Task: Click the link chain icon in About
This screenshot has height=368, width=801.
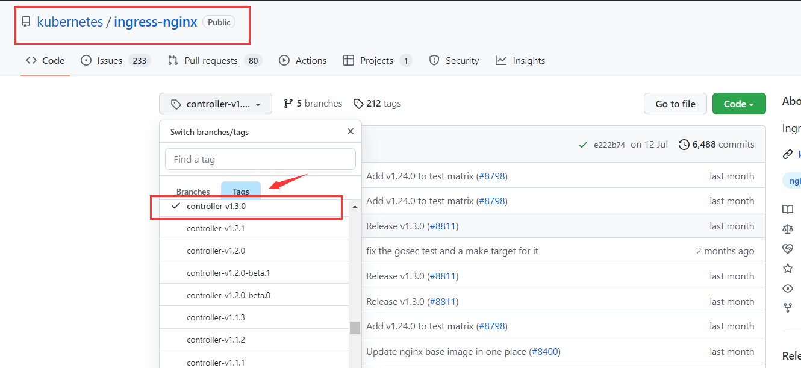Action: point(788,154)
